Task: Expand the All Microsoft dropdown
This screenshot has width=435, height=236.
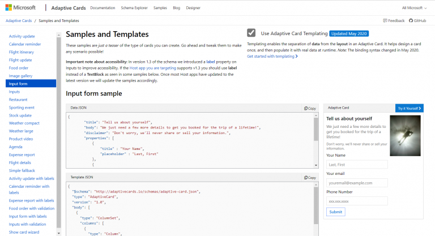Action: point(414,8)
